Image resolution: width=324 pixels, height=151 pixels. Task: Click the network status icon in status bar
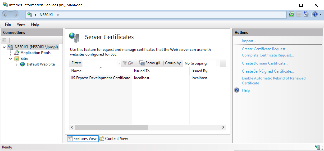[x=318, y=147]
